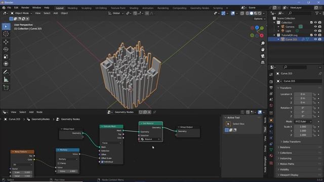Viewport: 324px width, 182px height.
Task: Open the Render menu
Action: tap(25, 8)
